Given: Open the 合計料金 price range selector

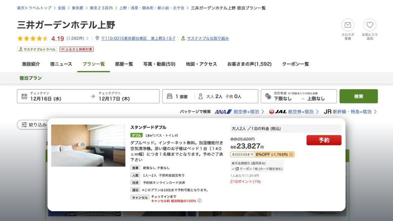Looking at the screenshot, I should [x=299, y=96].
